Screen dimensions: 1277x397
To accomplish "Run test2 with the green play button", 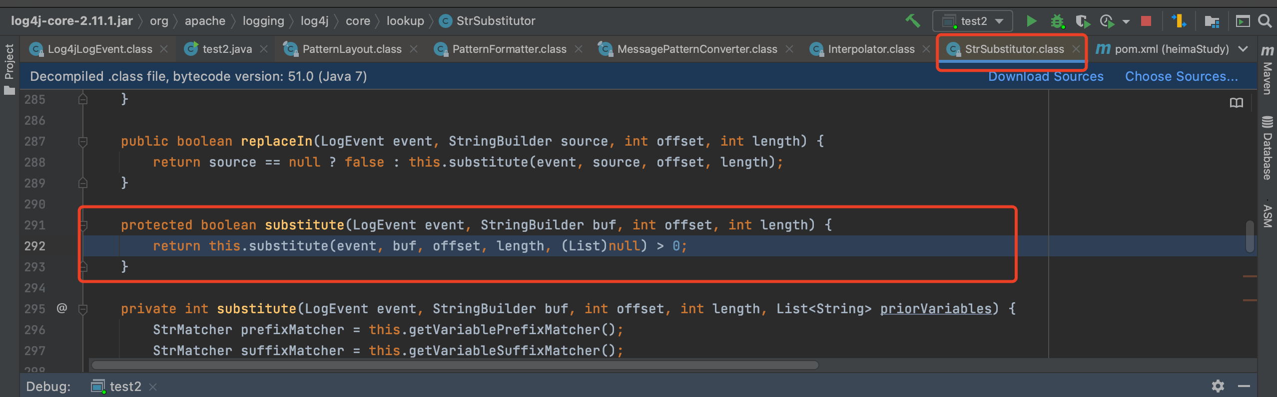I will pyautogui.click(x=1031, y=21).
